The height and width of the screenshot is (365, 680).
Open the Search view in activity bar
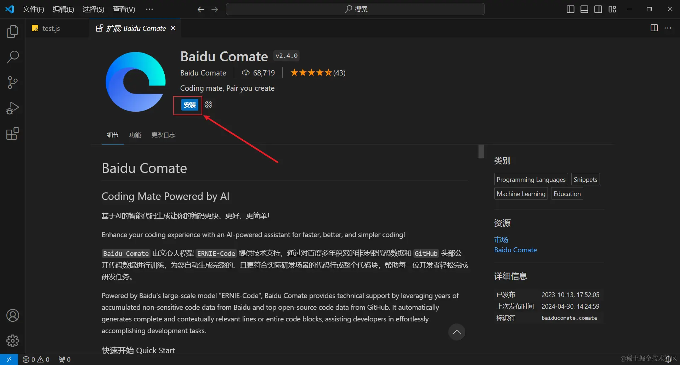(13, 57)
